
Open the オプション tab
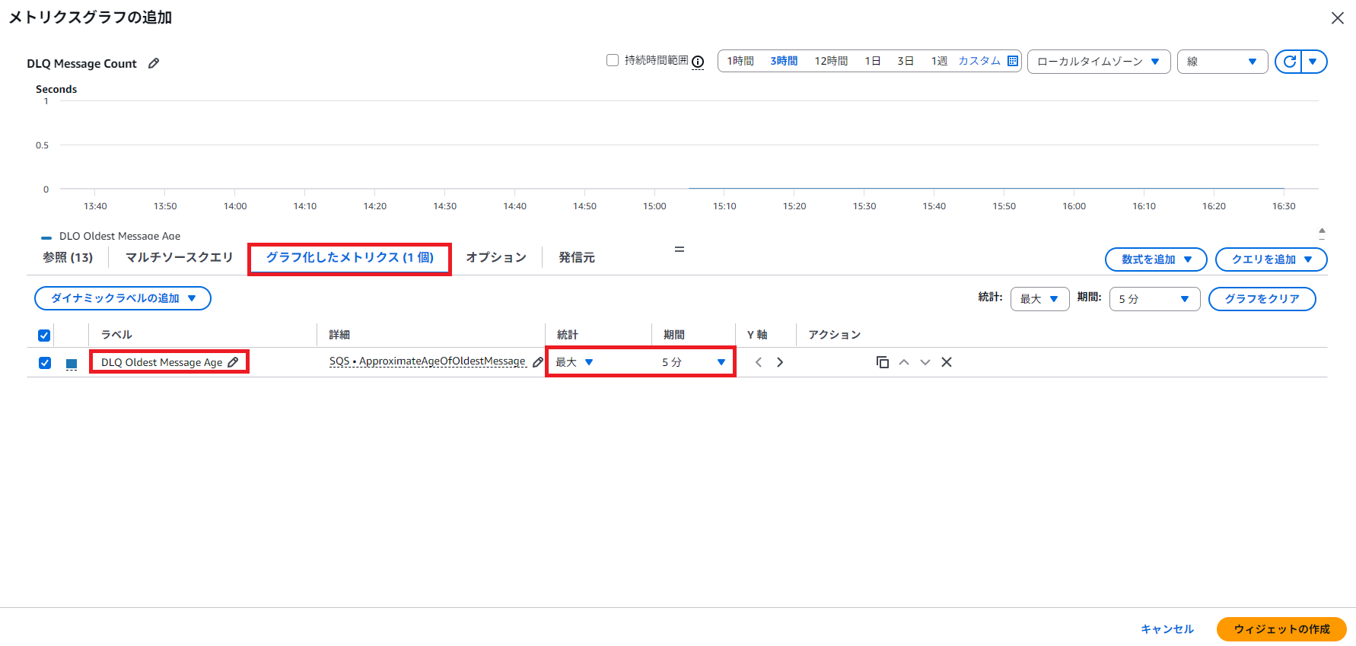pos(496,257)
